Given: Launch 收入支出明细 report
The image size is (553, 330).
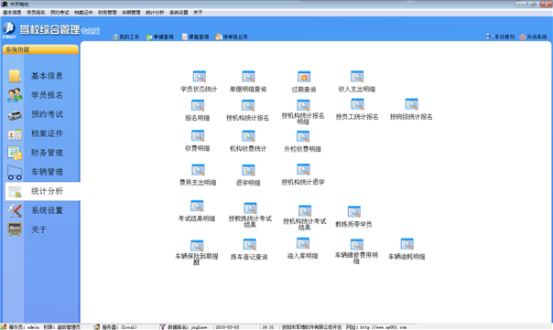Looking at the screenshot, I should pyautogui.click(x=357, y=77).
